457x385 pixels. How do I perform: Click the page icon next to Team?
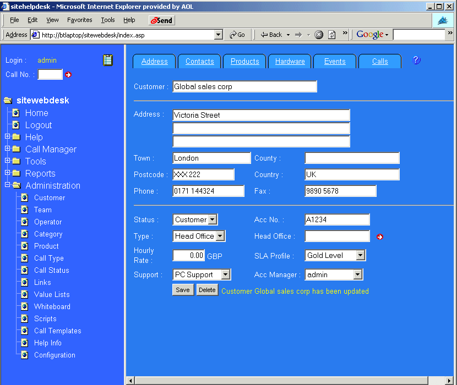pyautogui.click(x=25, y=210)
